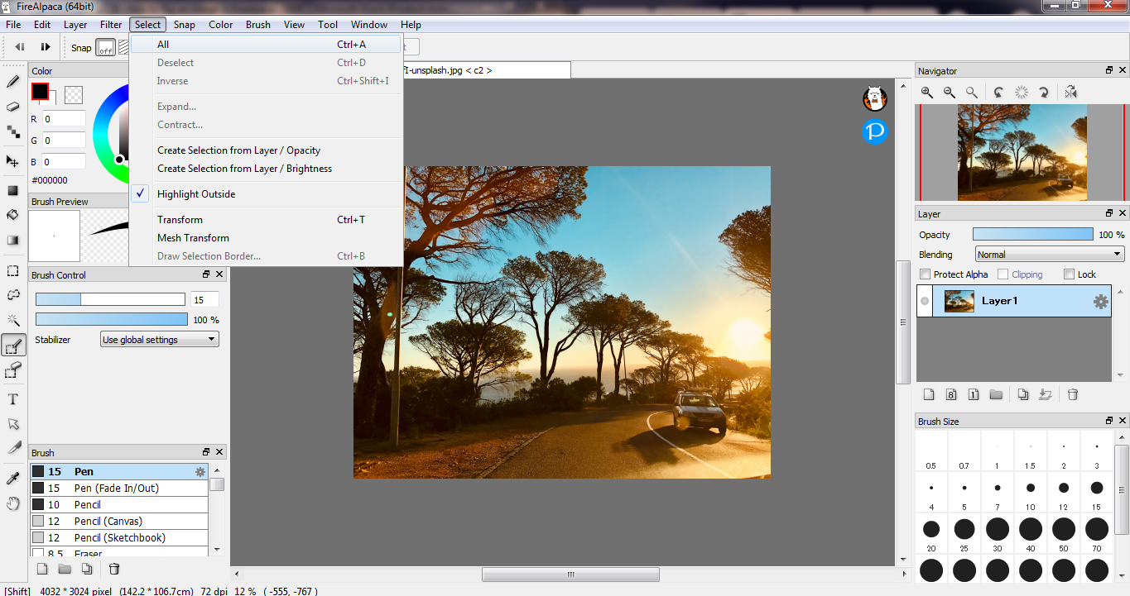Image resolution: width=1130 pixels, height=596 pixels.
Task: Select the Hand pan tool
Action: click(x=13, y=503)
